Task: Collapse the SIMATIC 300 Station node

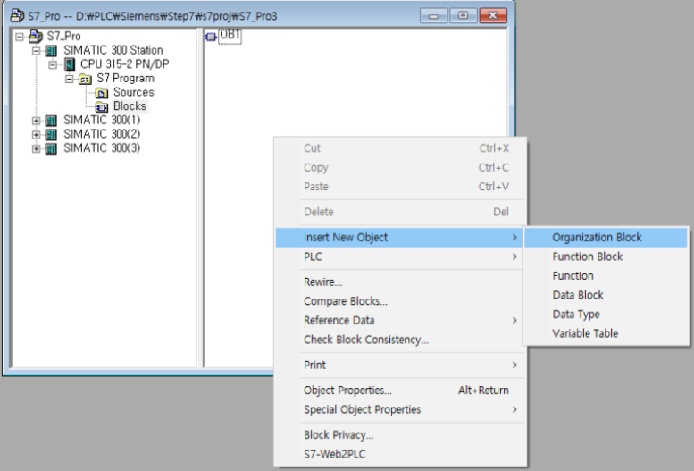Action: 37,51
